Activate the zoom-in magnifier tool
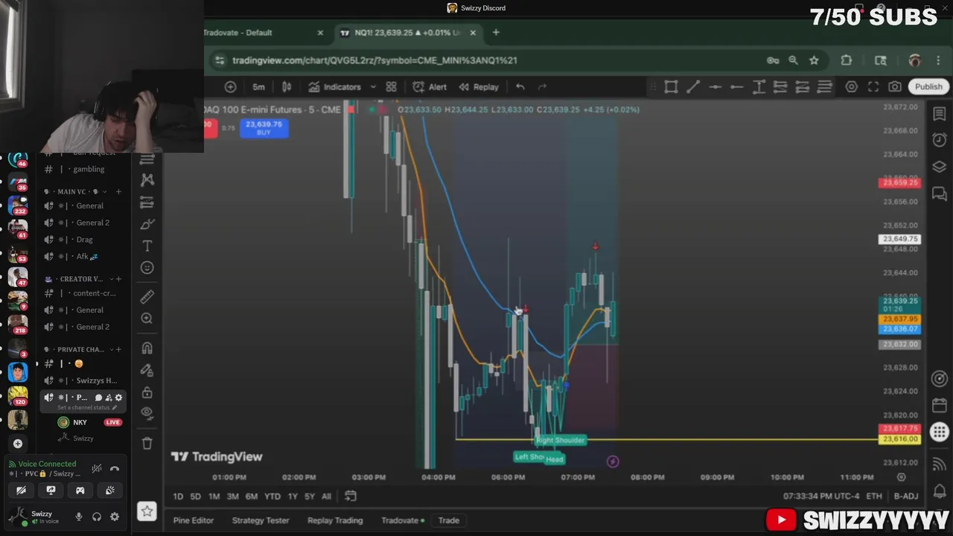Image resolution: width=953 pixels, height=536 pixels. click(147, 319)
